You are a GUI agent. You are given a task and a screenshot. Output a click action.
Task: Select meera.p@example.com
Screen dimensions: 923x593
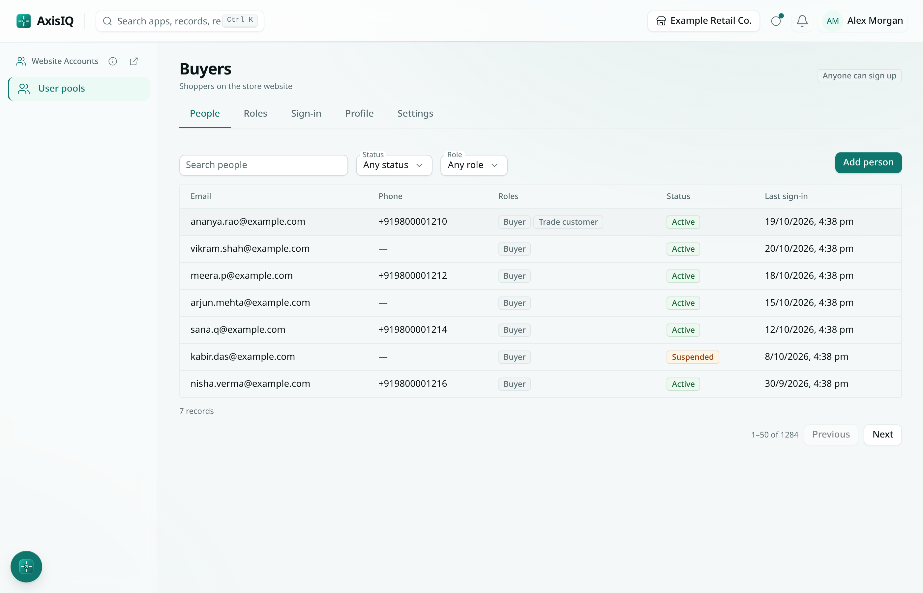tap(242, 276)
